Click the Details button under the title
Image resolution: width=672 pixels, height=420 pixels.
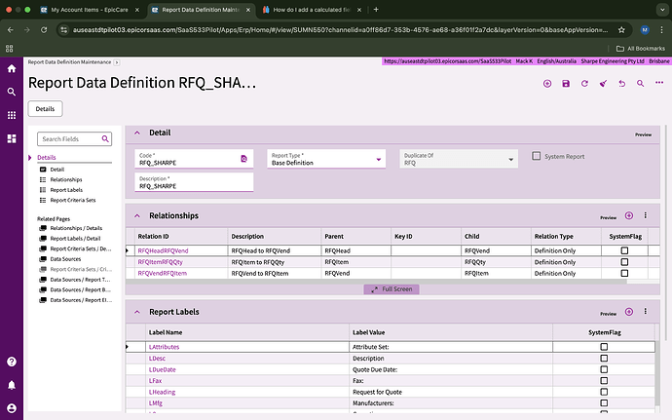[45, 109]
